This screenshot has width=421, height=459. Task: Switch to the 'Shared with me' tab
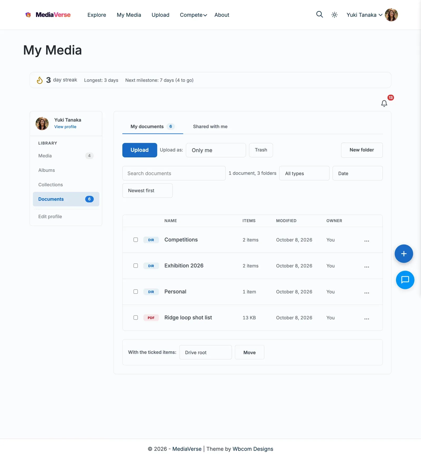pos(210,127)
